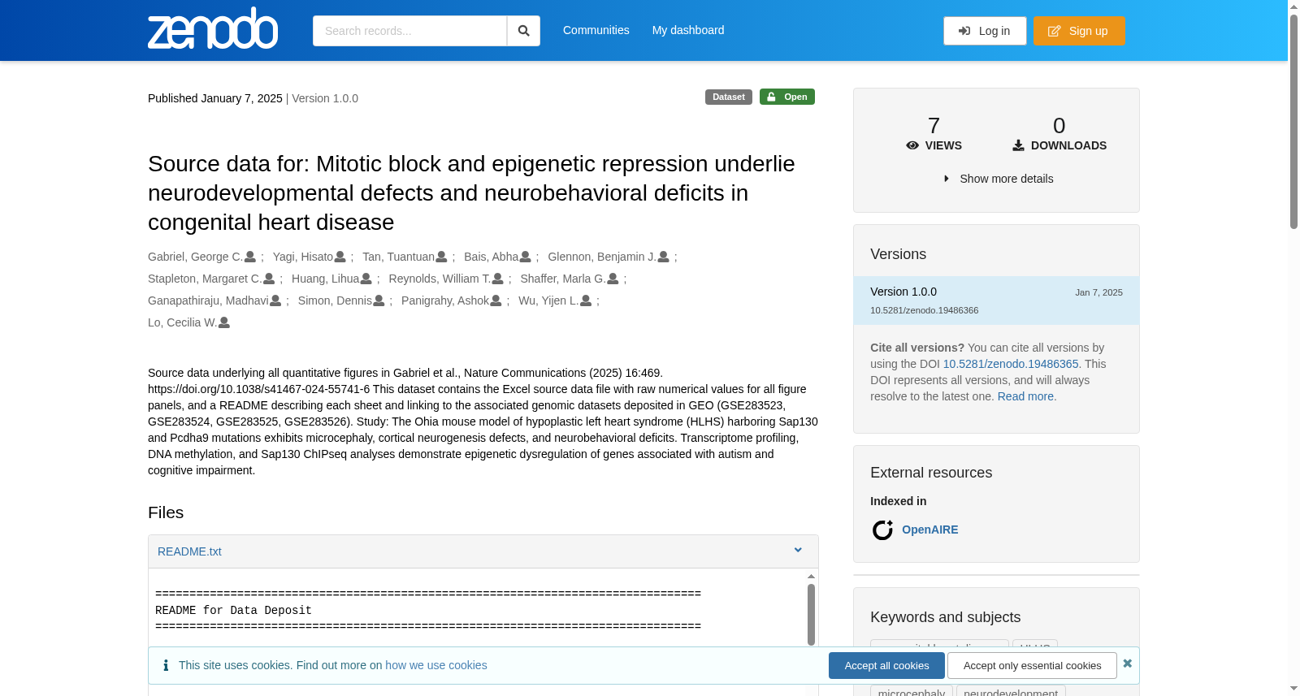The width and height of the screenshot is (1300, 696).
Task: Click the download icon beside DOWNLOADS
Action: 1018,145
